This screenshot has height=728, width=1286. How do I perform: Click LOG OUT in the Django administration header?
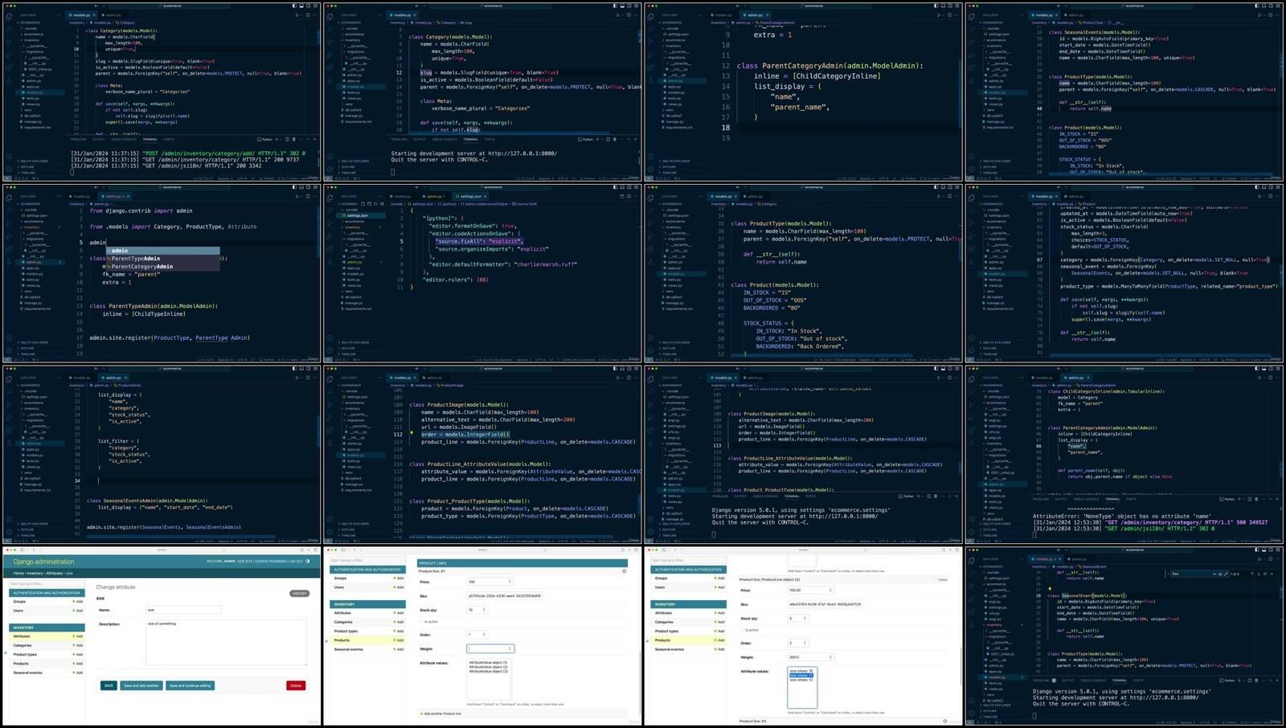(x=296, y=562)
